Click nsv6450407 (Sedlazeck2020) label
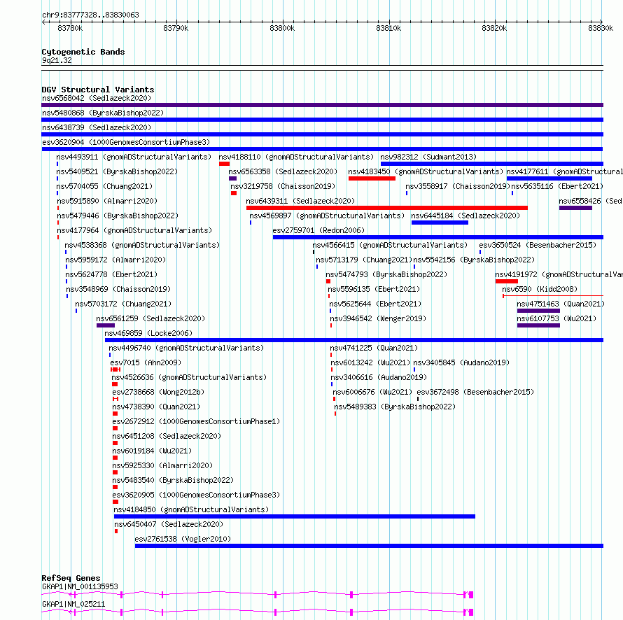Screen dimensions: 623x620 (169, 524)
